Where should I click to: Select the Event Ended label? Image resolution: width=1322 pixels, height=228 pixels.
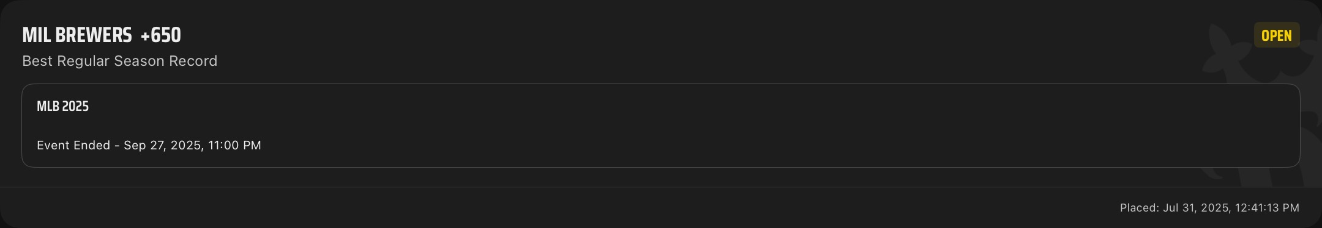coord(73,145)
